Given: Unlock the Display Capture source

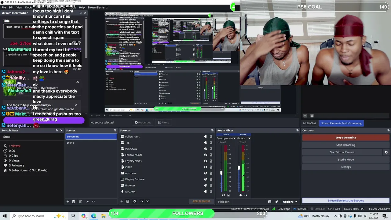Looking at the screenshot, I should click(x=211, y=179).
